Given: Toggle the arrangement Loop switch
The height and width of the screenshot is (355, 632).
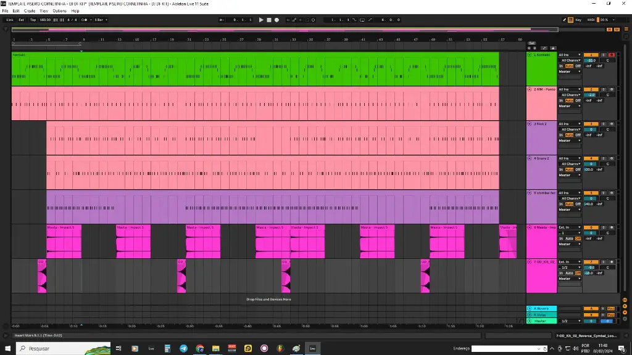Looking at the screenshot, I should 362,20.
